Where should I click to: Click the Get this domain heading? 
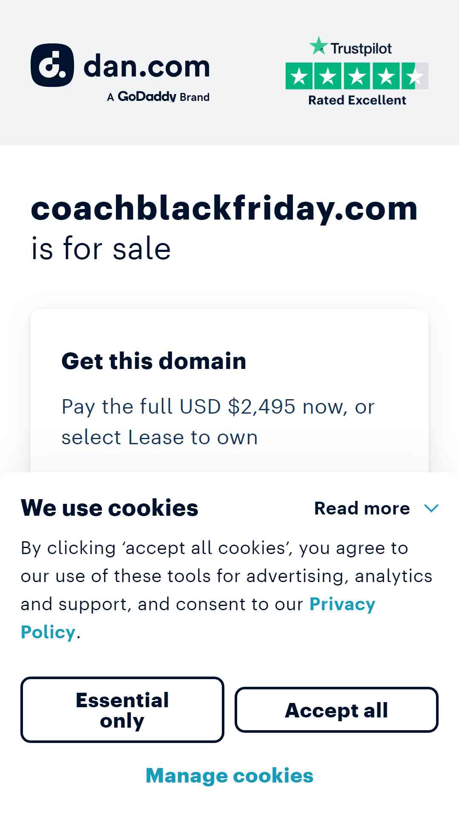pos(154,361)
